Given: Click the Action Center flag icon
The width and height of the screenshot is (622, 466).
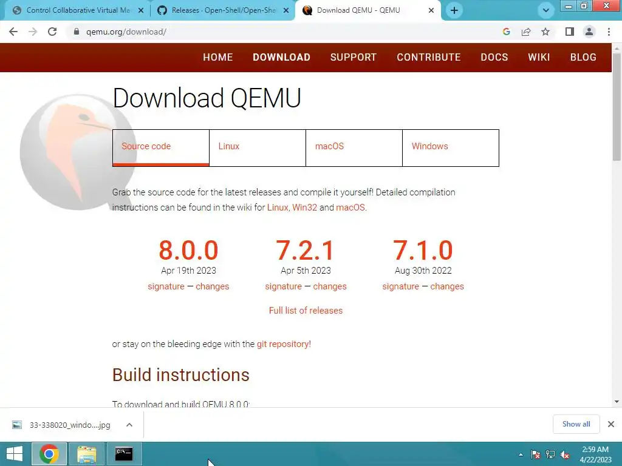Looking at the screenshot, I should tap(536, 454).
